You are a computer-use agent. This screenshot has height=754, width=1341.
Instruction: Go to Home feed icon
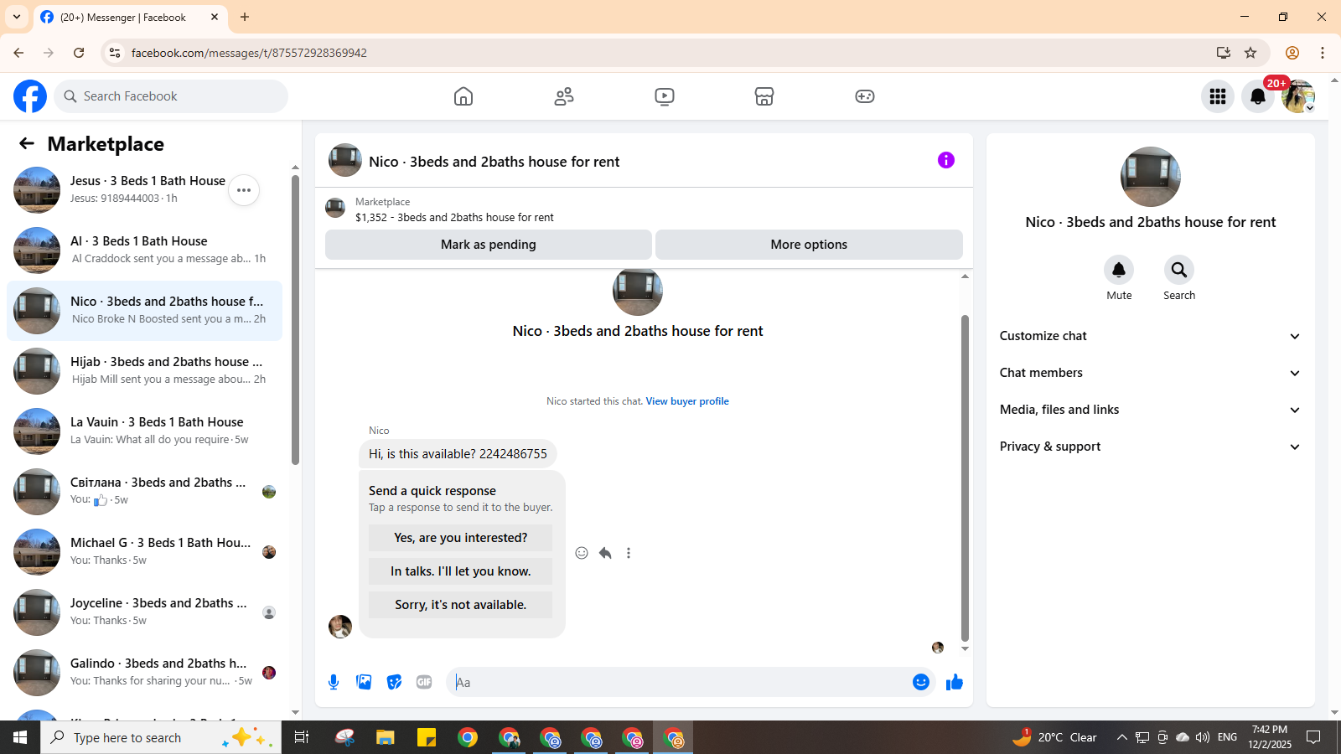463,96
